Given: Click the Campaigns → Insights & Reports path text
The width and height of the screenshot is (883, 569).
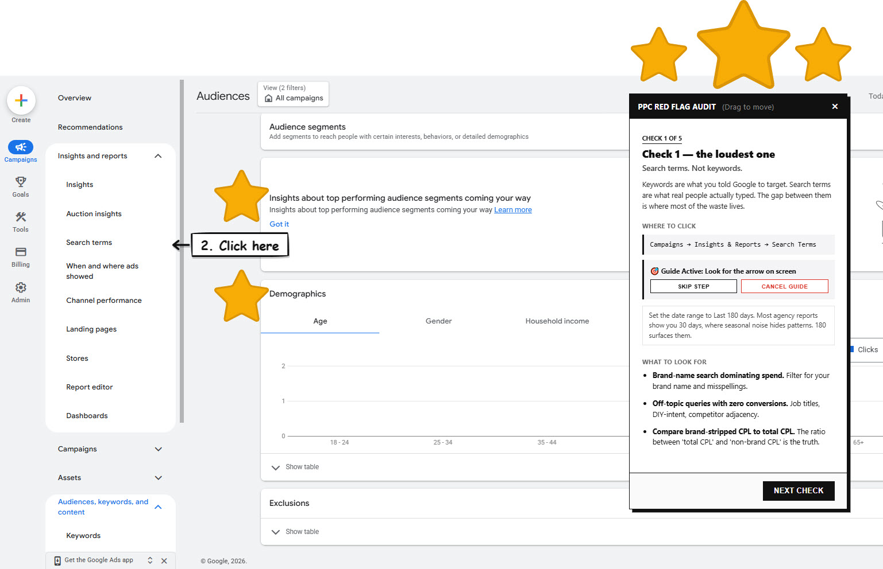Looking at the screenshot, I should tap(733, 244).
